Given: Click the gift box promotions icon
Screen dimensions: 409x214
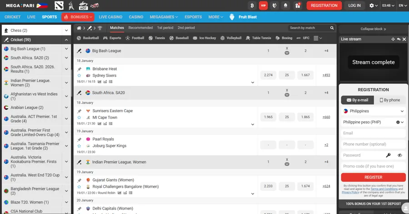Looking at the screenshot, I should [x=298, y=5].
